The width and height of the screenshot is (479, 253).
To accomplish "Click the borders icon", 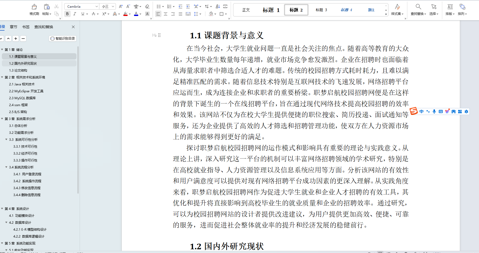I will click(x=222, y=14).
